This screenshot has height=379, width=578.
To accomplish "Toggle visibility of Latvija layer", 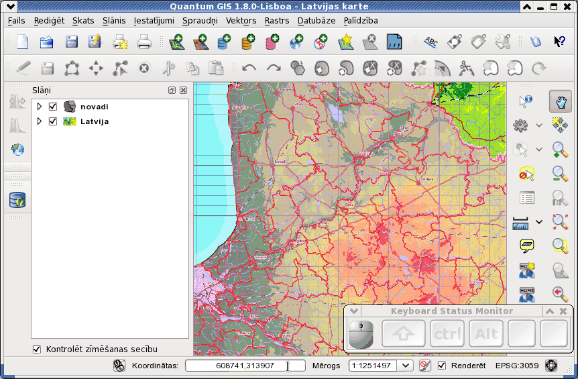I will [53, 121].
